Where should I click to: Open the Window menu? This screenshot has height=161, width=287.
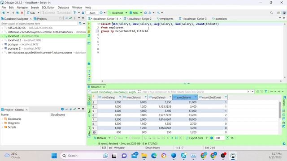[x=77, y=8]
